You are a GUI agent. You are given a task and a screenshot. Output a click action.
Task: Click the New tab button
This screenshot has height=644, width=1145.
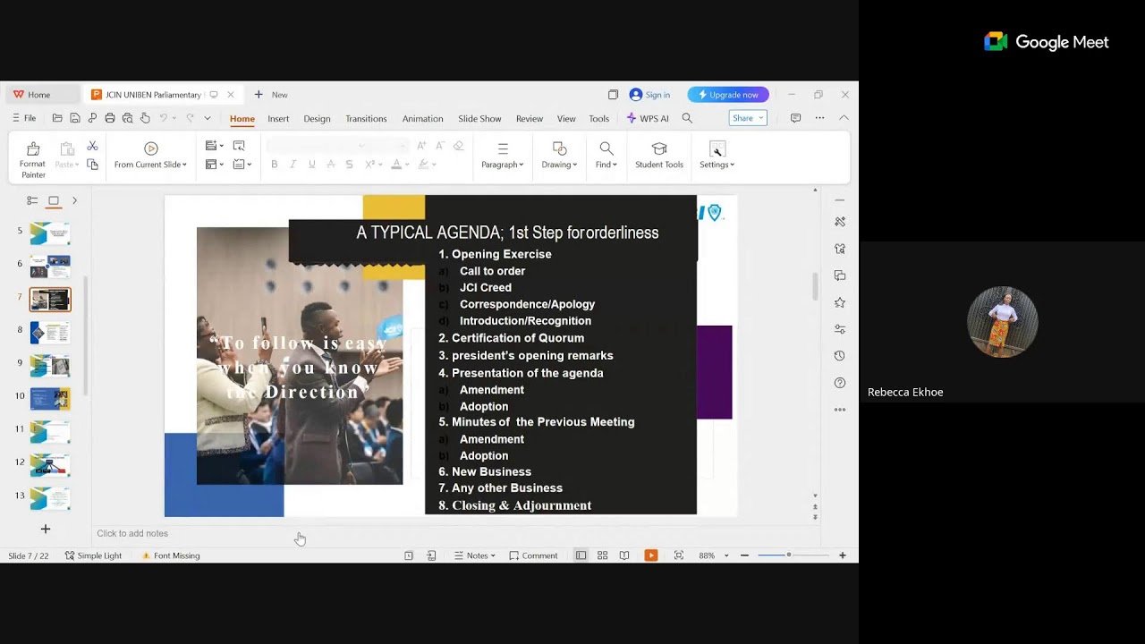tap(271, 95)
